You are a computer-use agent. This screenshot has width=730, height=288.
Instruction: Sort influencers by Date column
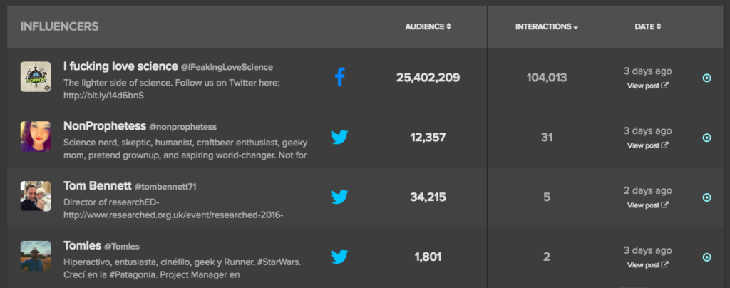click(647, 27)
